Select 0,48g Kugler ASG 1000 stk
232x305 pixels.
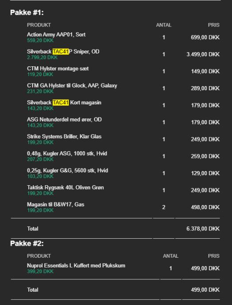click(67, 153)
